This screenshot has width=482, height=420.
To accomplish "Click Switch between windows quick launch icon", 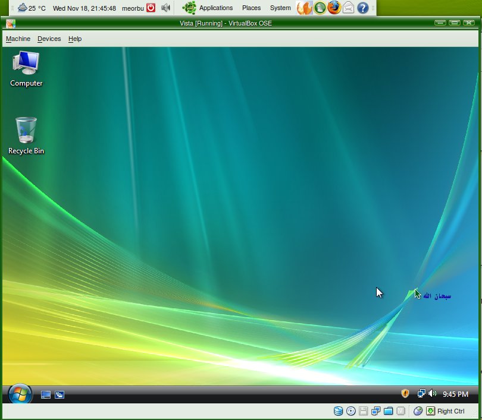I will coord(60,394).
